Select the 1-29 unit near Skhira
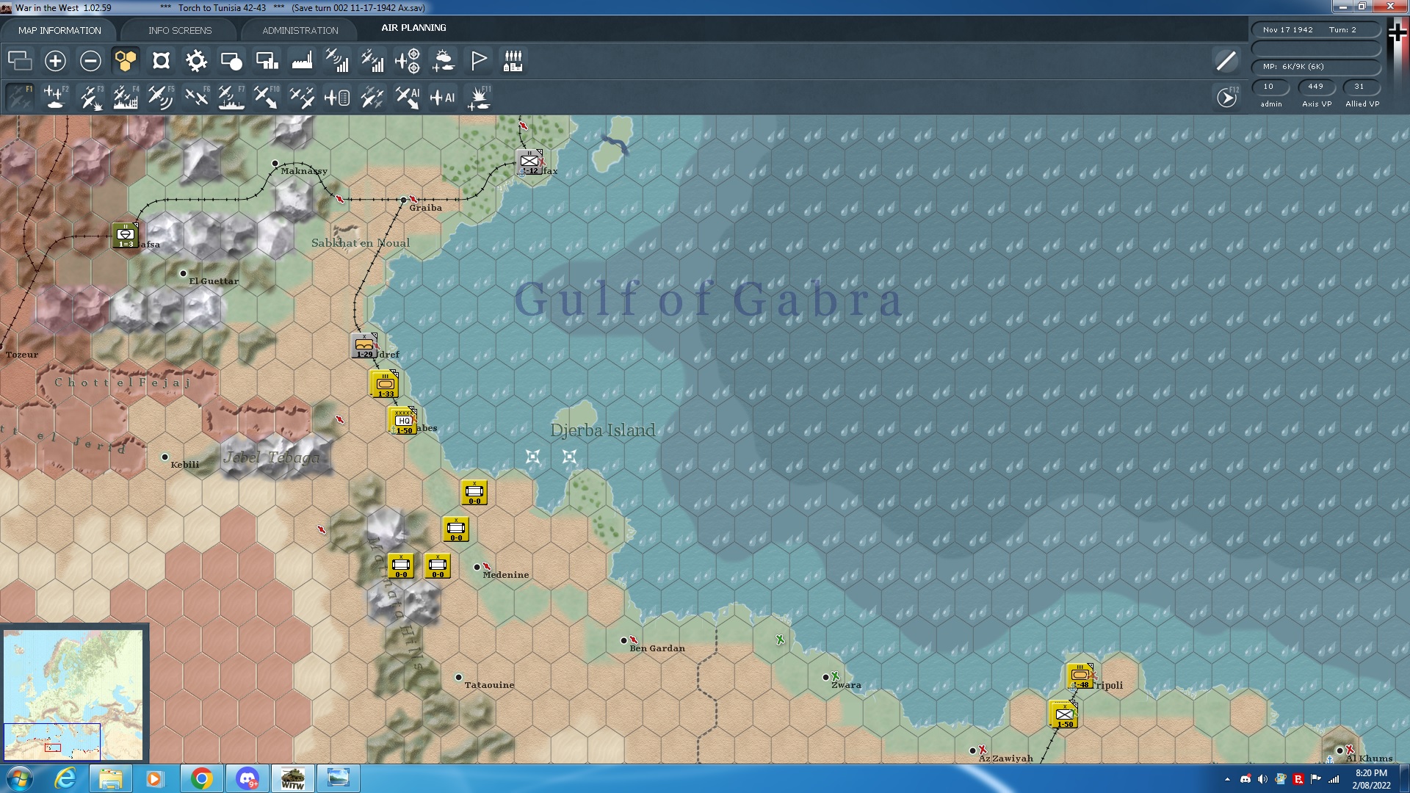The width and height of the screenshot is (1410, 793). click(365, 345)
